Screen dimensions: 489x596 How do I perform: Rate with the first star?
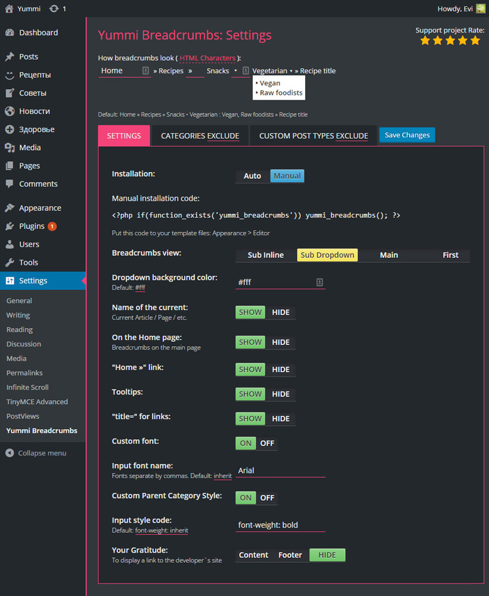[x=425, y=40]
